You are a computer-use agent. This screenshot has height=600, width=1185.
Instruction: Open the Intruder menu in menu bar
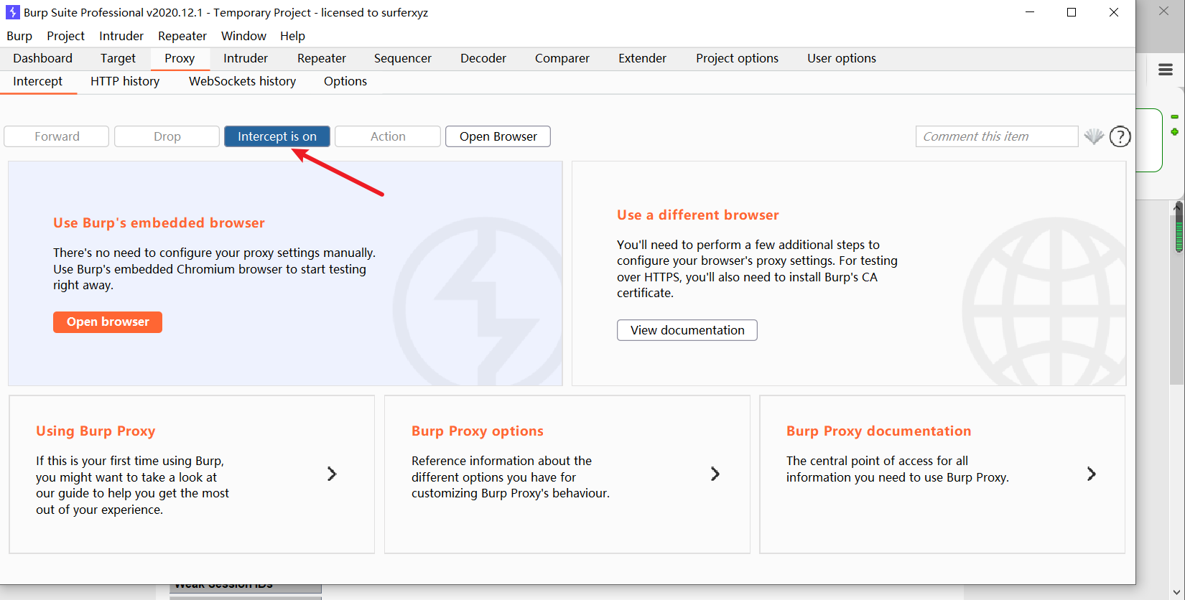[x=121, y=36]
